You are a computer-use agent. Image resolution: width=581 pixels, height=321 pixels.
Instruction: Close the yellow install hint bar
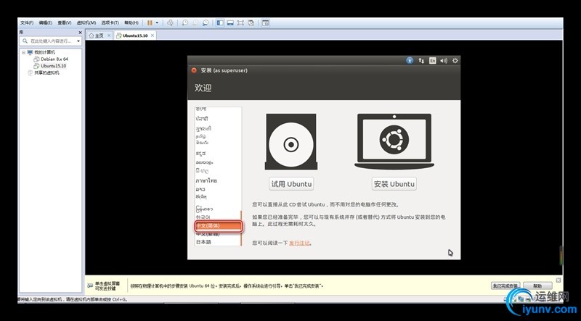tap(558, 280)
